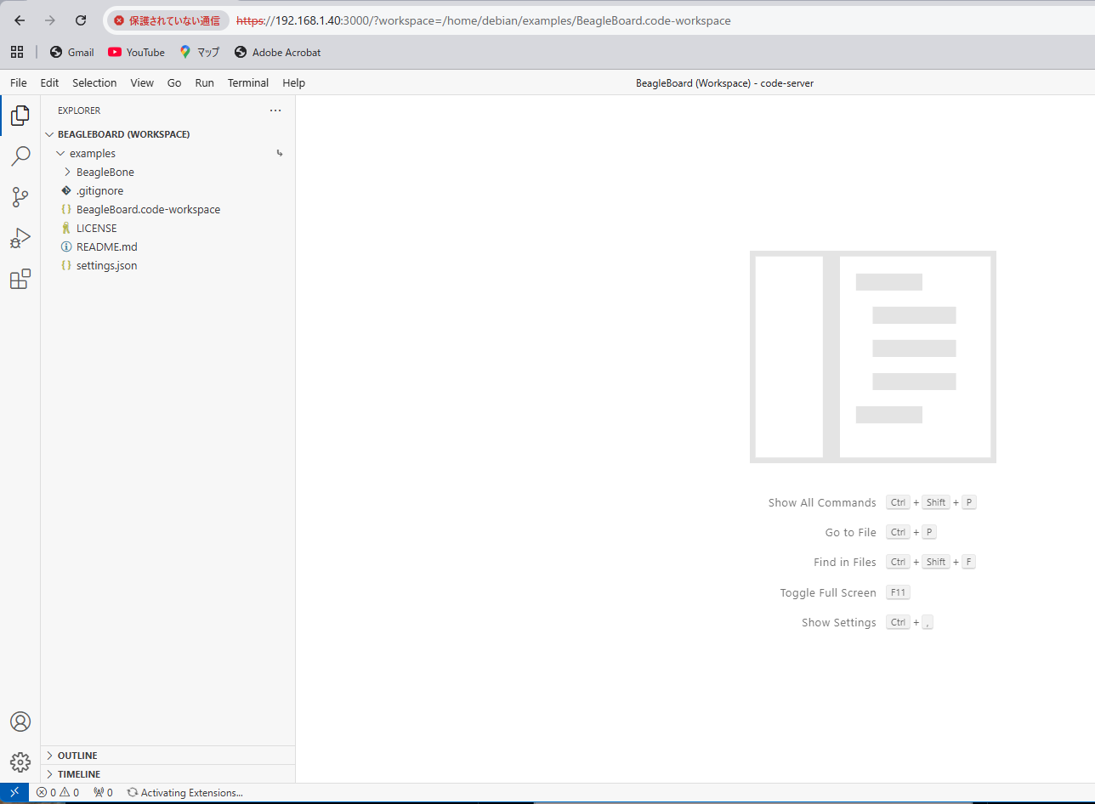Show errors and warnings in status bar

click(58, 792)
